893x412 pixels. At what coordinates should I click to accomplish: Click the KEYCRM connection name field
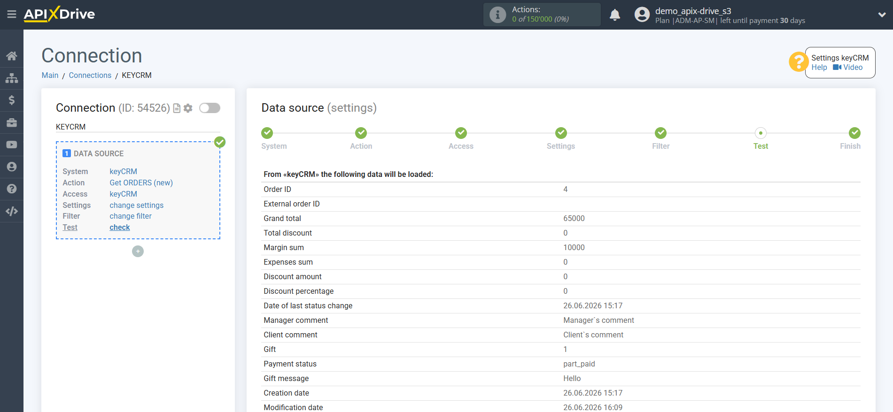click(x=138, y=127)
